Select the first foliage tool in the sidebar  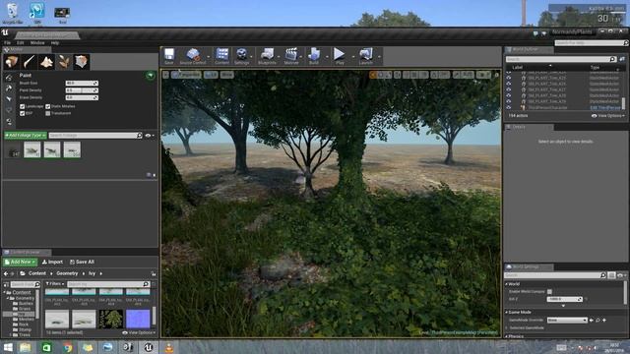tap(9, 78)
